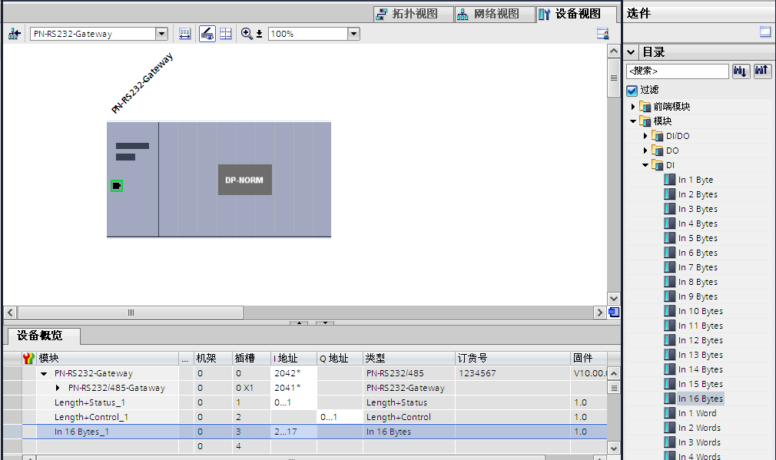The image size is (776, 460).
Task: Click the I 地址 column header
Action: point(294,358)
